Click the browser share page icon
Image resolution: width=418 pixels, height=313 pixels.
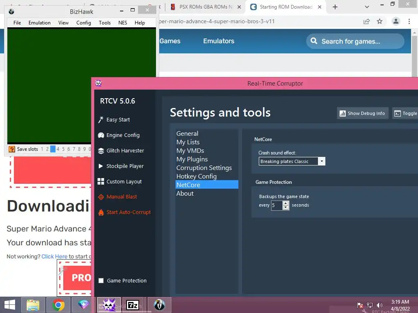pos(367,21)
